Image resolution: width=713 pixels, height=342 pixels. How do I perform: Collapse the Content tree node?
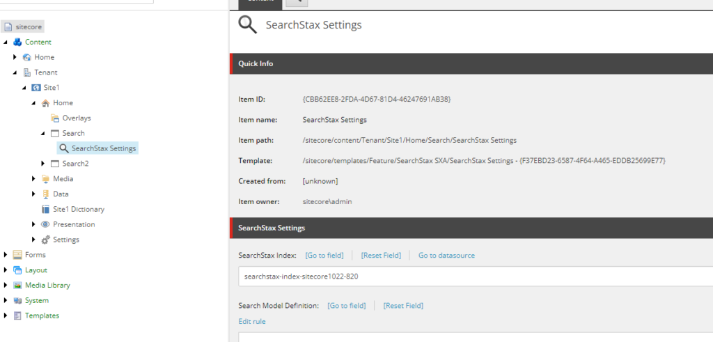[x=6, y=42]
